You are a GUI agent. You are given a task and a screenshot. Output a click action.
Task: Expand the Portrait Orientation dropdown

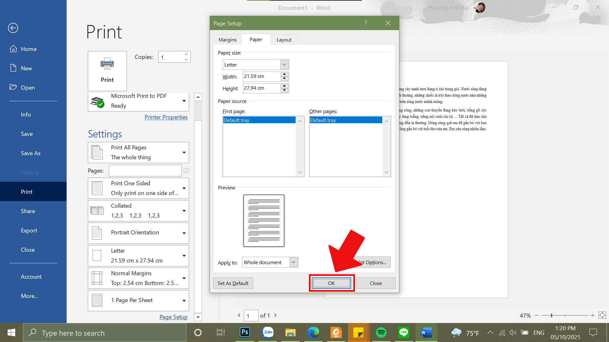pos(184,233)
